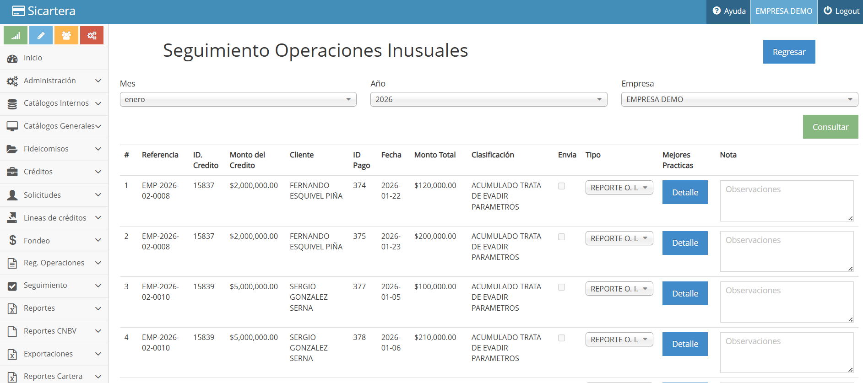Click the Reg. Operaciones document icon
Screen dimensions: 863x383
point(12,263)
